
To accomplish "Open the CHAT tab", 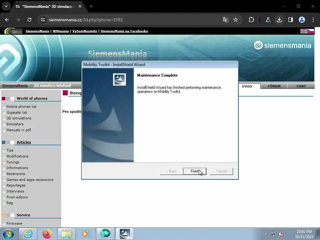I will pyautogui.click(x=301, y=86).
